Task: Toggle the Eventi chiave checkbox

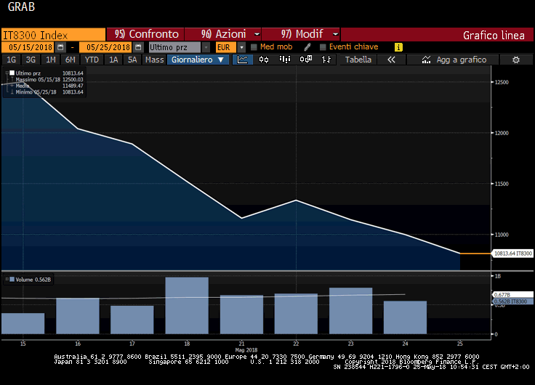Action: (323, 47)
